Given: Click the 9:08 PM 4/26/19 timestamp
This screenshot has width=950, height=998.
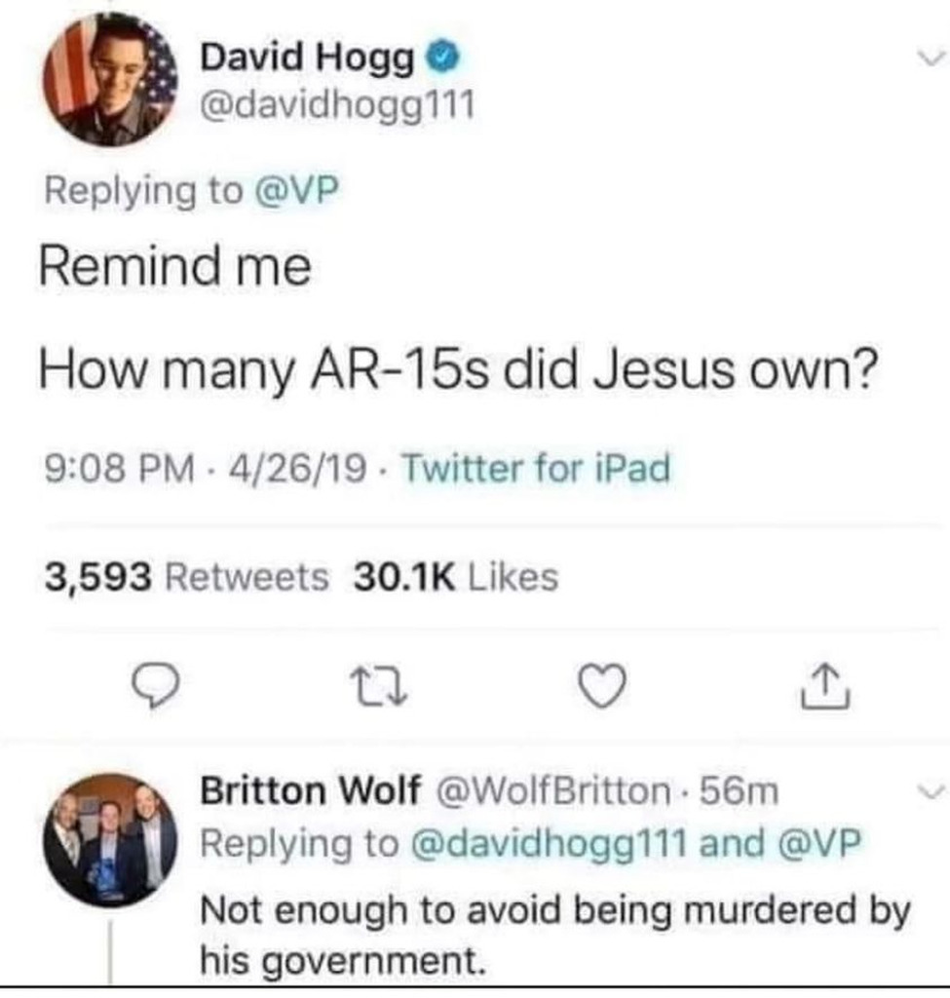Looking at the screenshot, I should click(206, 469).
